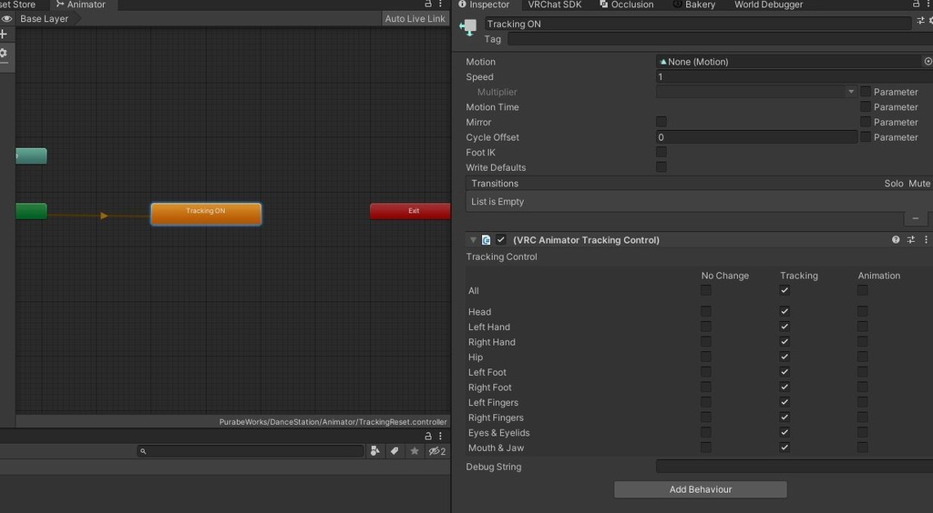Click the search magnifier in Project panel

pos(143,451)
